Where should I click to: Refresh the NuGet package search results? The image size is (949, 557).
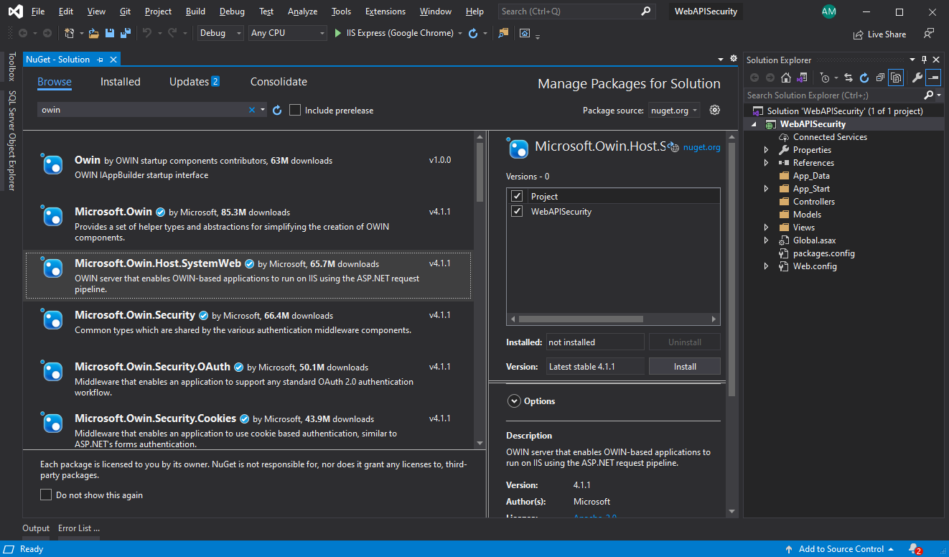[277, 110]
